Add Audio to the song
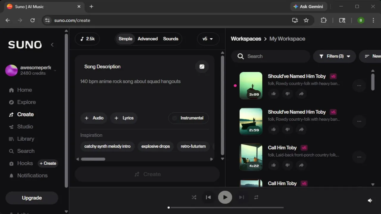This screenshot has width=381, height=214. pyautogui.click(x=94, y=118)
